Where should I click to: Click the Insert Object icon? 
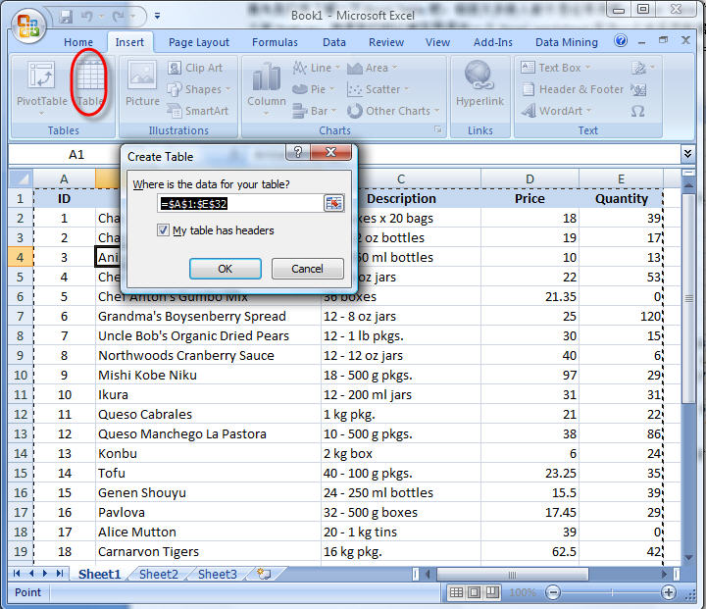638,89
